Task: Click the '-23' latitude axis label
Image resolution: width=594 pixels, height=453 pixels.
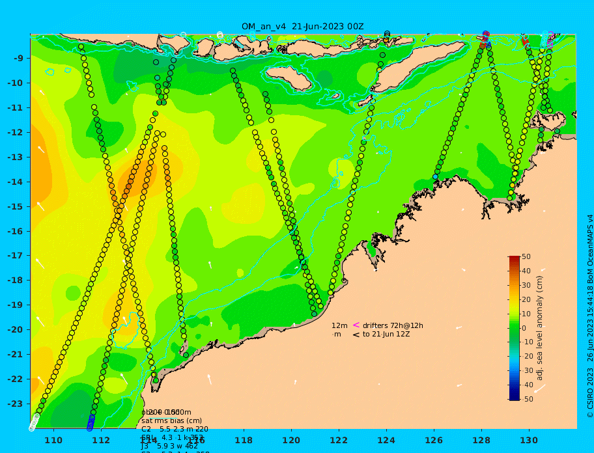Action: coord(15,404)
